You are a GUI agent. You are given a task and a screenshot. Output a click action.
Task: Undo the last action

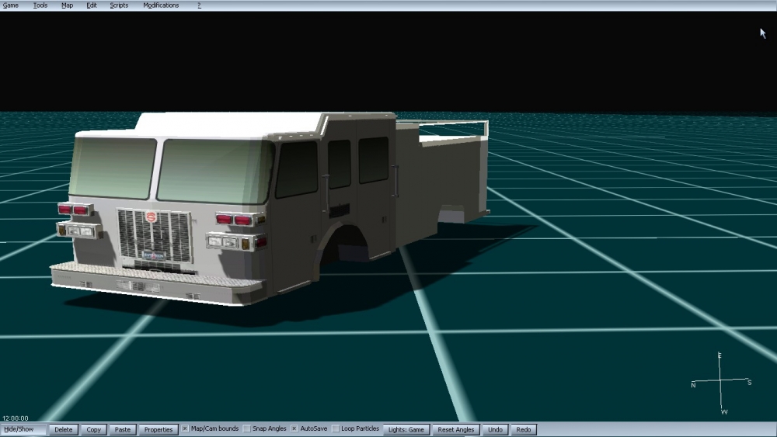coord(495,429)
